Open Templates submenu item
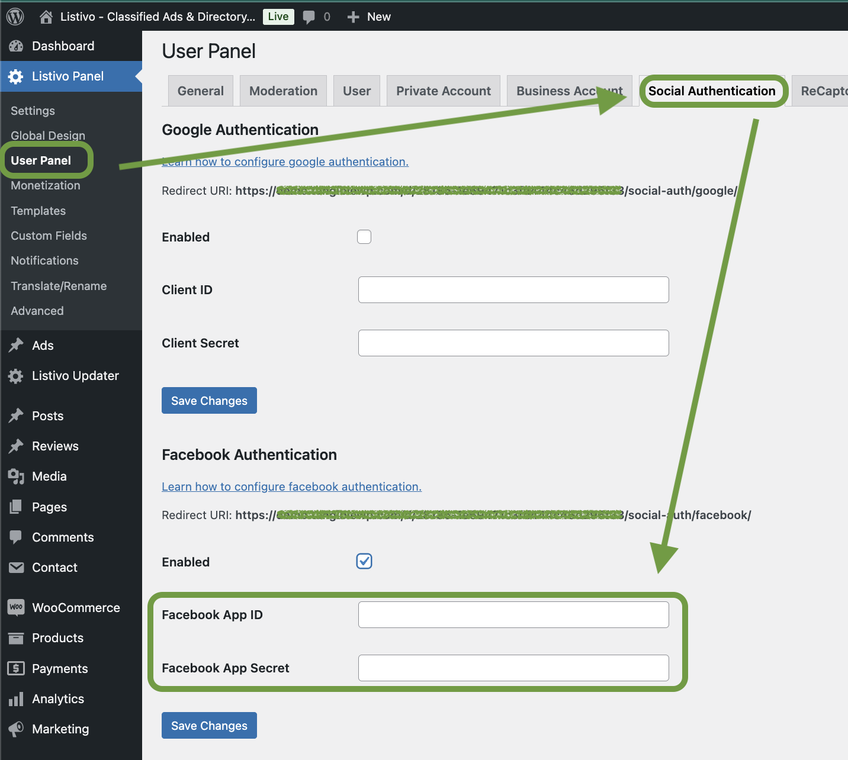The image size is (848, 760). (x=38, y=211)
